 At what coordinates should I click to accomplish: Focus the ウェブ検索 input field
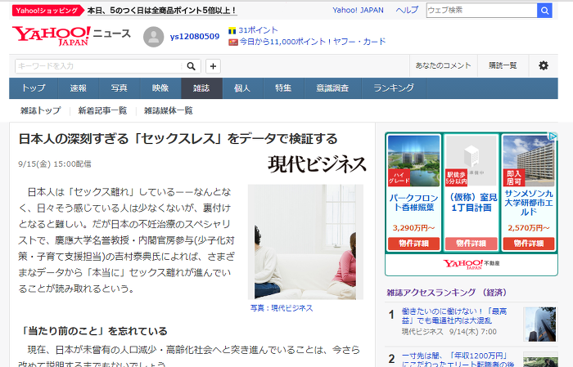[x=481, y=11]
